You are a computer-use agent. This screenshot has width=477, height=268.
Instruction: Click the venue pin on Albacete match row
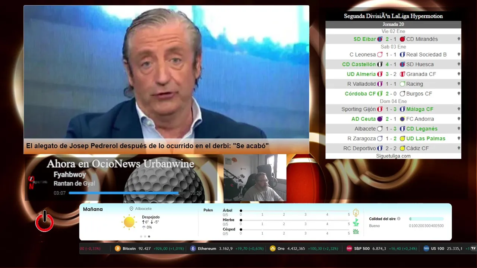[459, 129]
